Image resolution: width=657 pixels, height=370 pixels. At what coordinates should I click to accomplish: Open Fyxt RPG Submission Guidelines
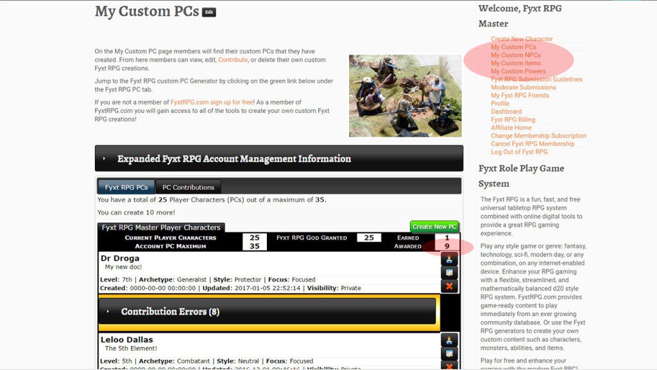point(537,79)
